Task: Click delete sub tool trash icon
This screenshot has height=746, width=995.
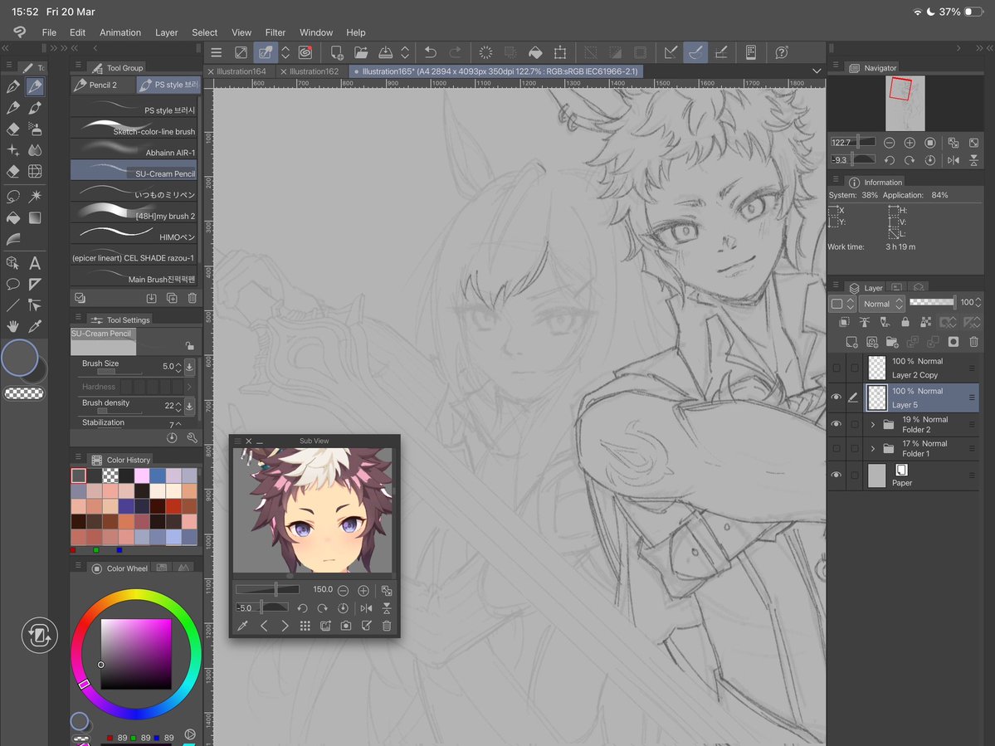Action: point(192,298)
